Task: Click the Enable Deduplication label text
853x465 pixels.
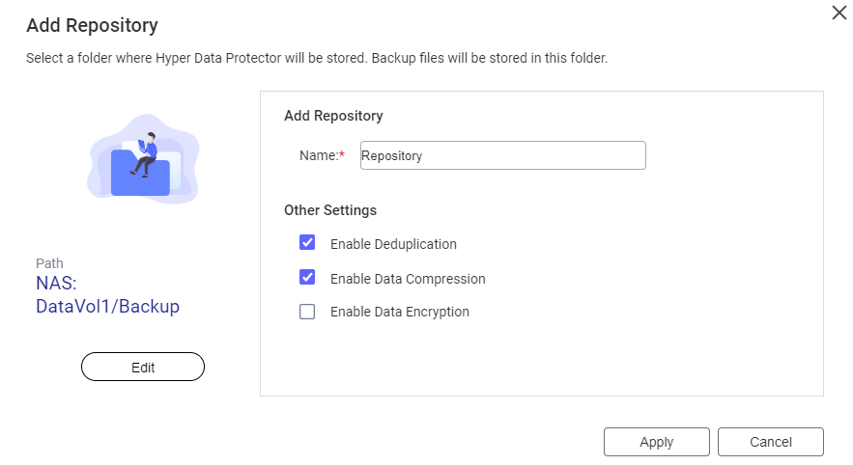Action: tap(393, 244)
